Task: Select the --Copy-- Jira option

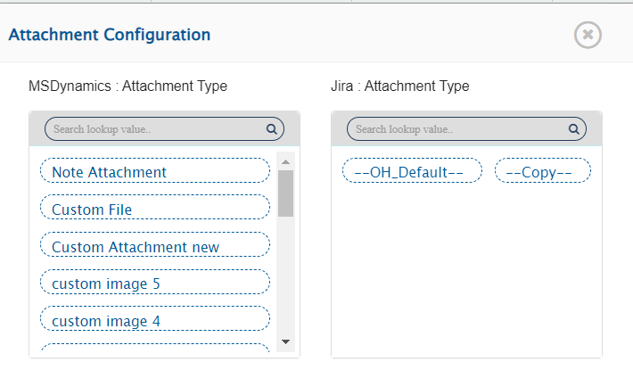Action: tap(543, 171)
